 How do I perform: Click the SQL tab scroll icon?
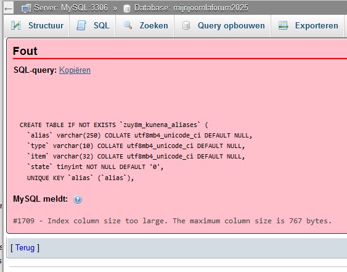81,25
